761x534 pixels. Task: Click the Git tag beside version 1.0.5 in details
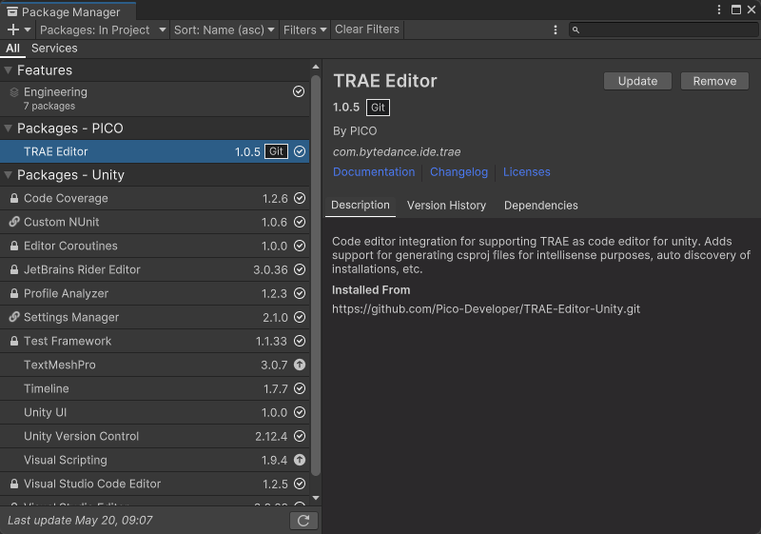tap(378, 108)
